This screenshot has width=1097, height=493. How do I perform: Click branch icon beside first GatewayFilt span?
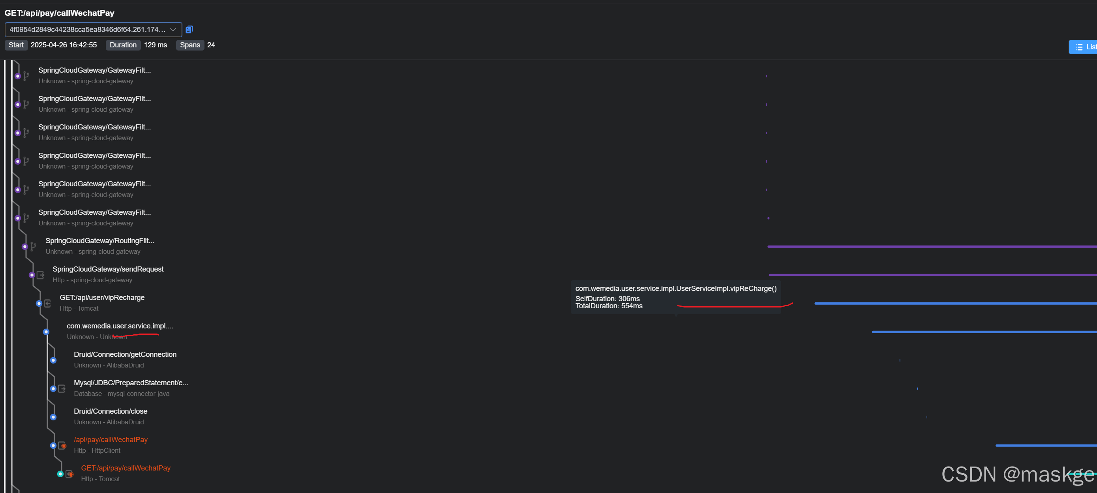26,76
